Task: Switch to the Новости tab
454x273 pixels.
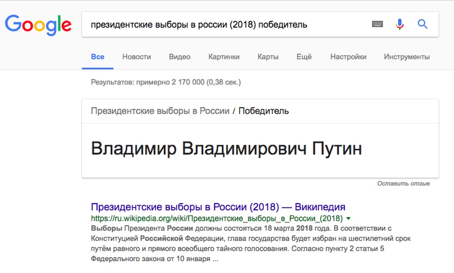Action: tap(137, 57)
